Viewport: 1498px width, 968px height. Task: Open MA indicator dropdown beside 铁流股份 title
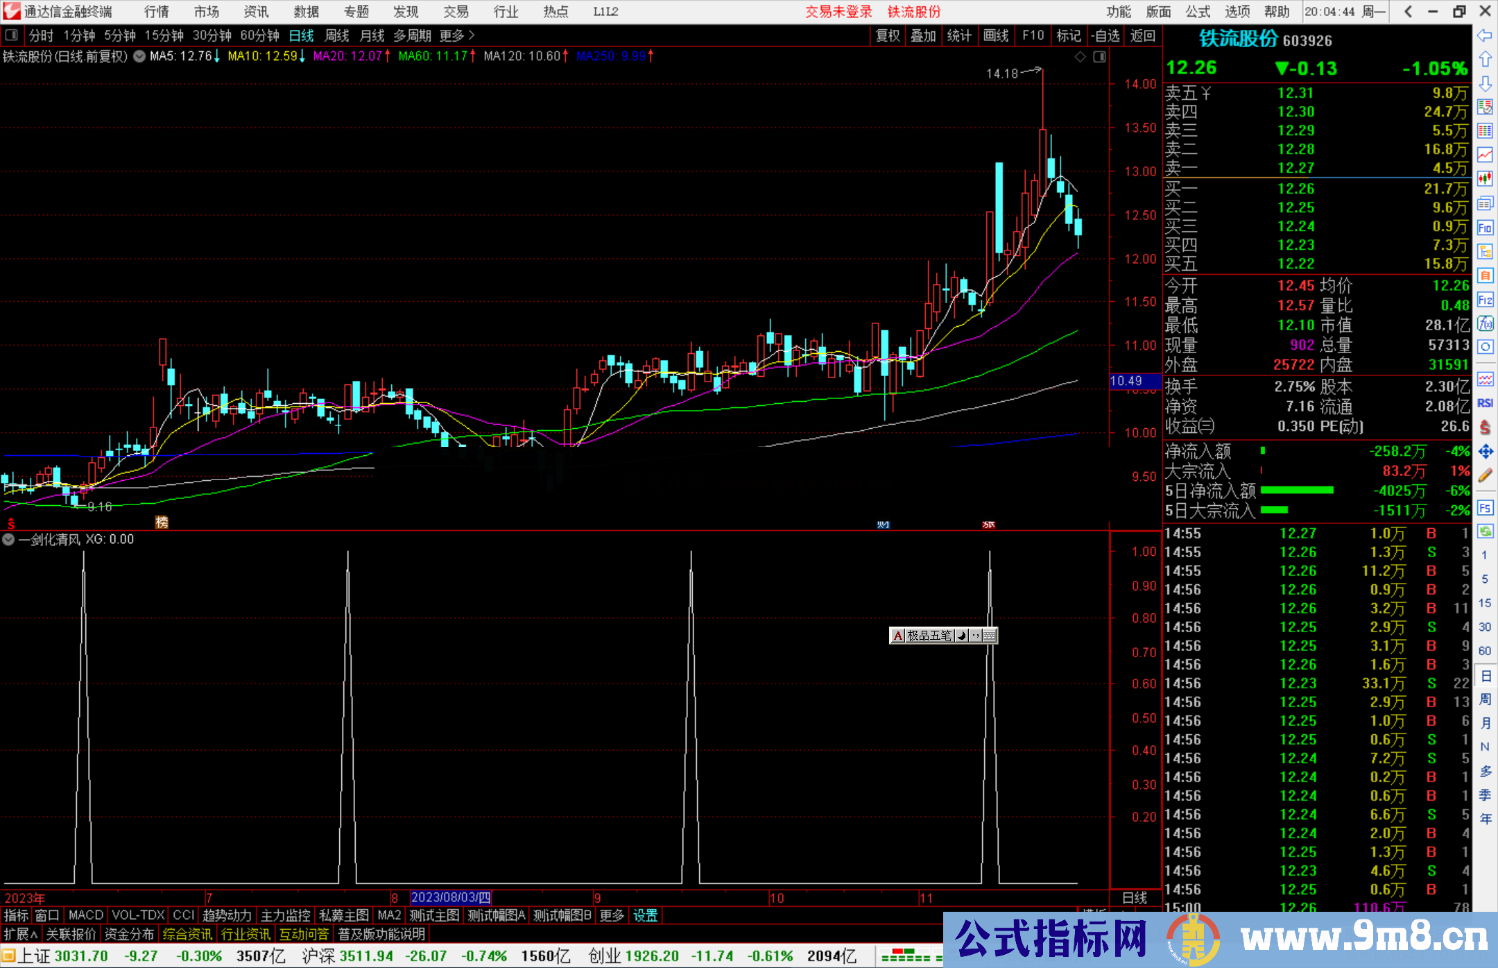tap(139, 57)
